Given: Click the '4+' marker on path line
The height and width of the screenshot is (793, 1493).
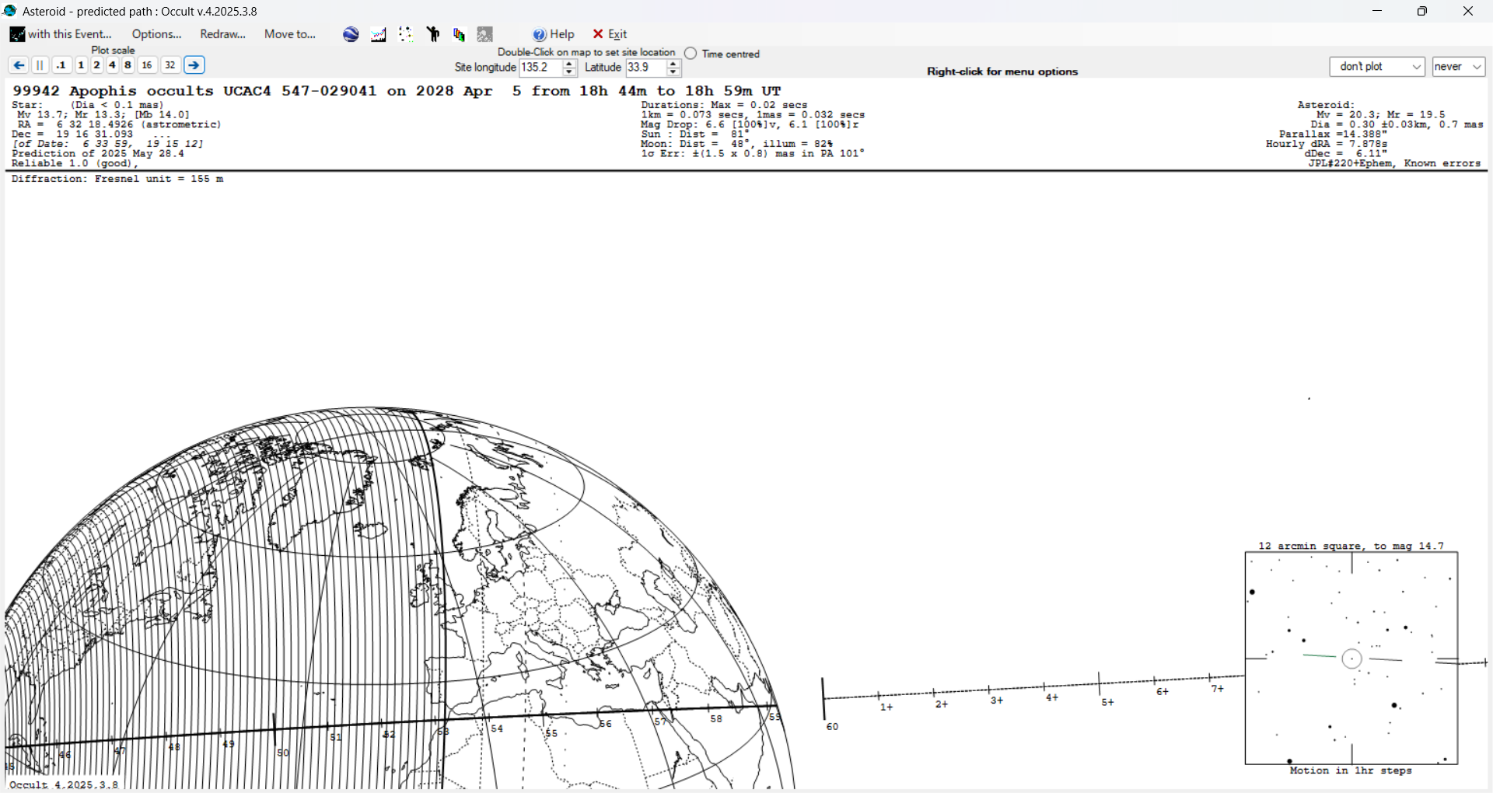Looking at the screenshot, I should 1052,698.
